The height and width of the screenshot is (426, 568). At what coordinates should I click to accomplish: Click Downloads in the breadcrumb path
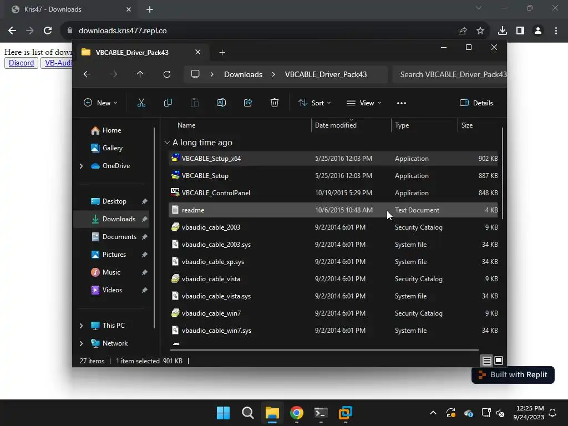tap(243, 74)
